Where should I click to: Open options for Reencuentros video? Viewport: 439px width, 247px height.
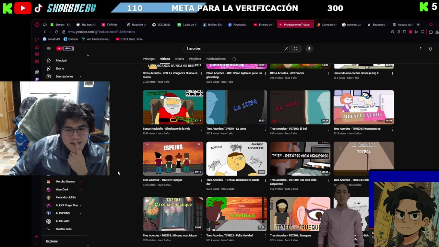(392, 129)
